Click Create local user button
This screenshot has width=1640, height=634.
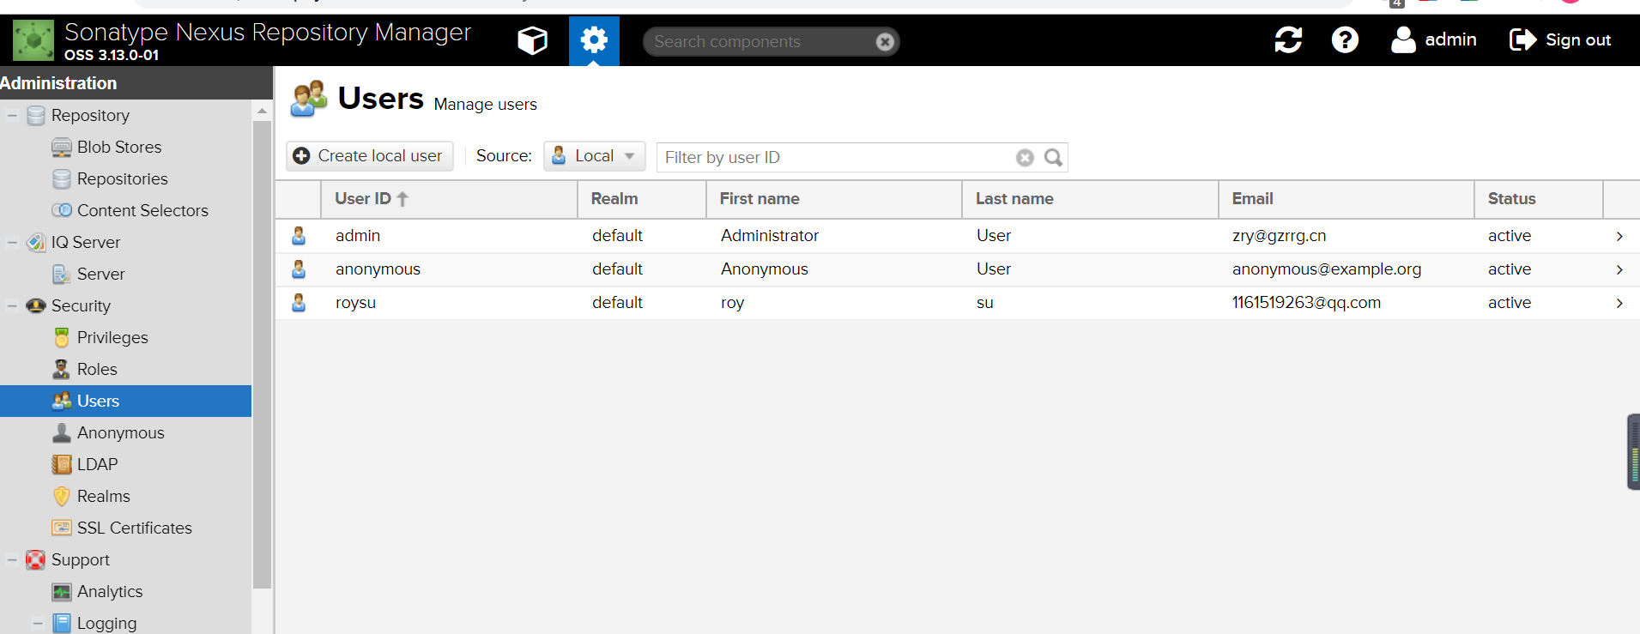(x=369, y=156)
